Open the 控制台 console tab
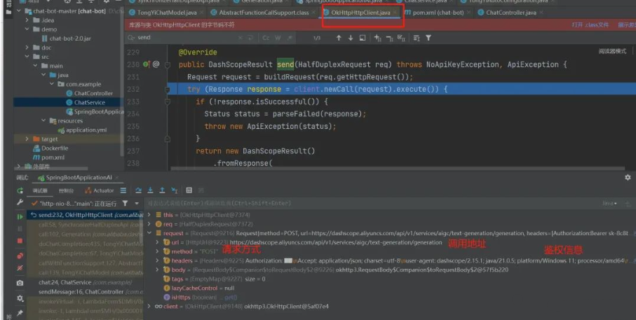Image resolution: width=636 pixels, height=320 pixels. (x=66, y=190)
